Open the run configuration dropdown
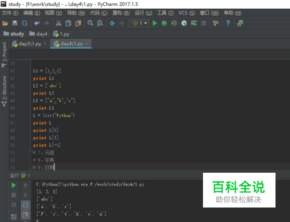The height and width of the screenshot is (222, 290). 140,23
